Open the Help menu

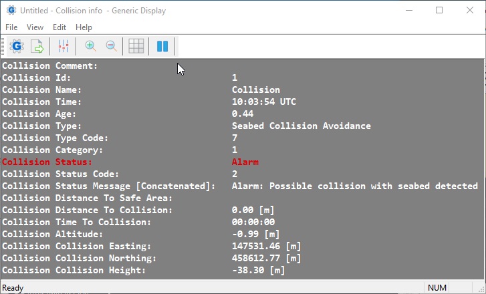pos(84,27)
